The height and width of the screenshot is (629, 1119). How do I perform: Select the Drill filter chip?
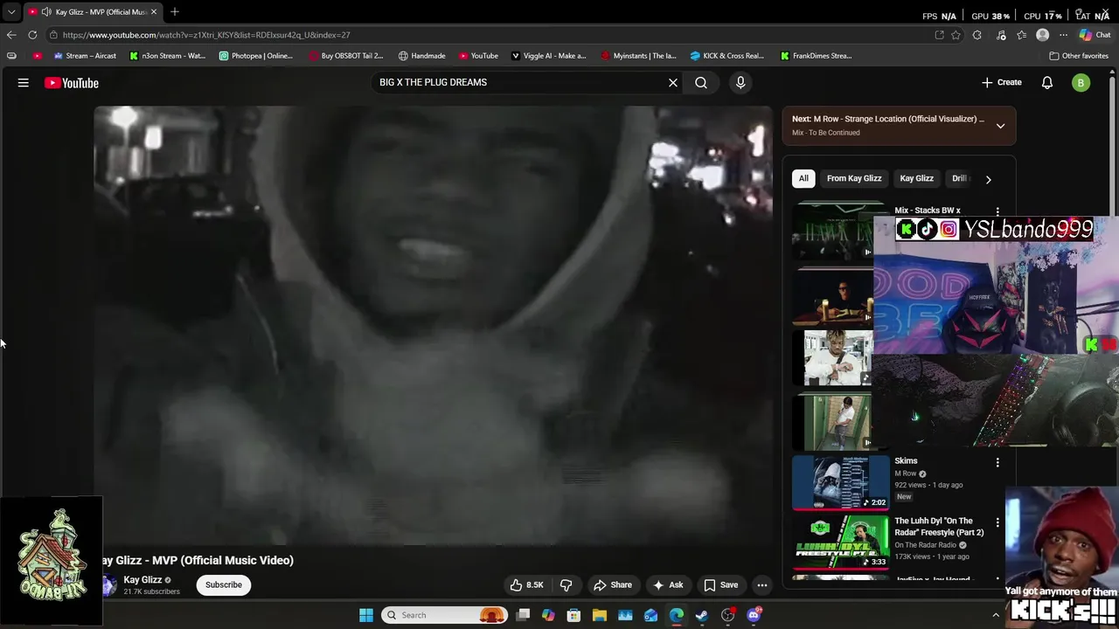pos(959,178)
